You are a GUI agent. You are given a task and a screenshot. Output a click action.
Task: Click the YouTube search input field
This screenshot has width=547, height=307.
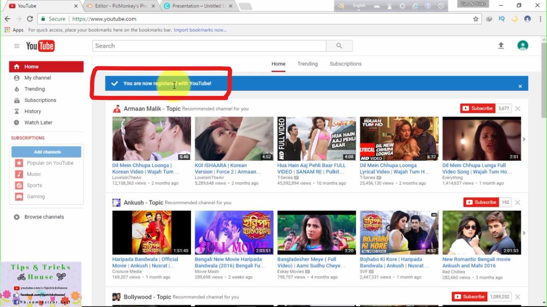tap(209, 46)
